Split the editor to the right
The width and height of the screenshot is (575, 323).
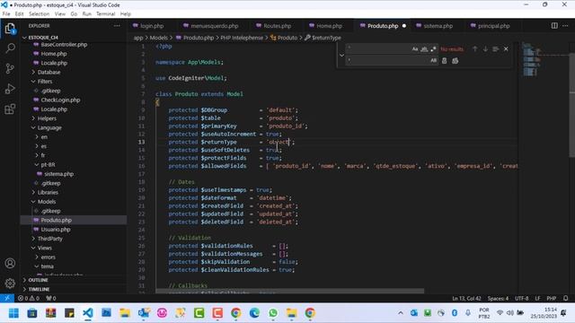[554, 26]
